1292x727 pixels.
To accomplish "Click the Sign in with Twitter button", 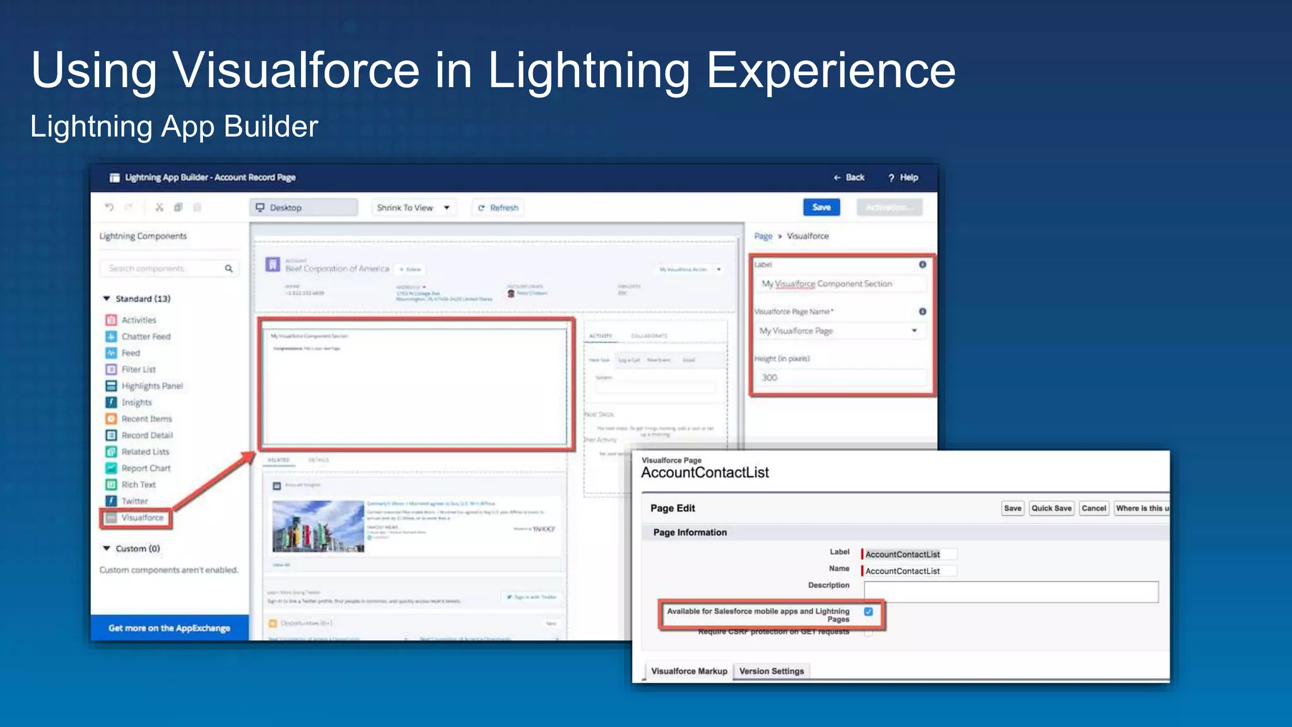I will tap(532, 596).
